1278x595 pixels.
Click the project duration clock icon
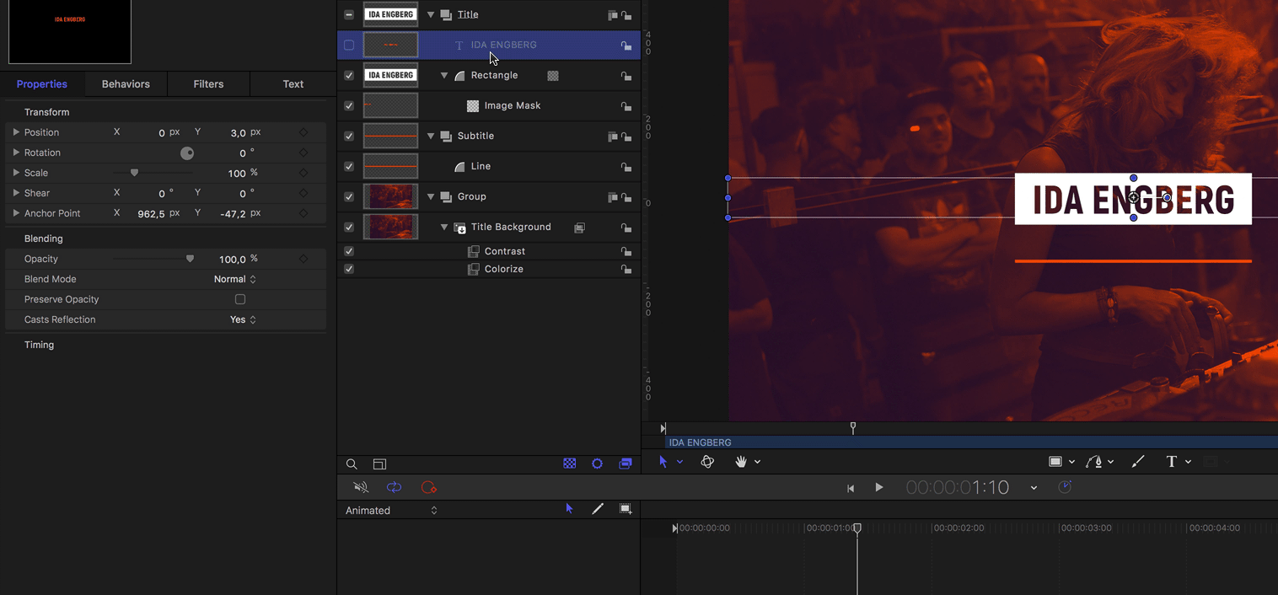click(1065, 487)
